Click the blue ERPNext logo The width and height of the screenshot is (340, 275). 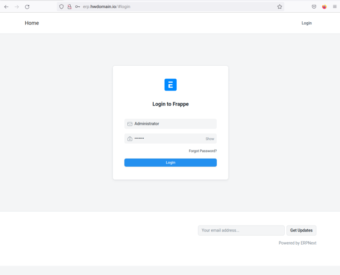(170, 85)
